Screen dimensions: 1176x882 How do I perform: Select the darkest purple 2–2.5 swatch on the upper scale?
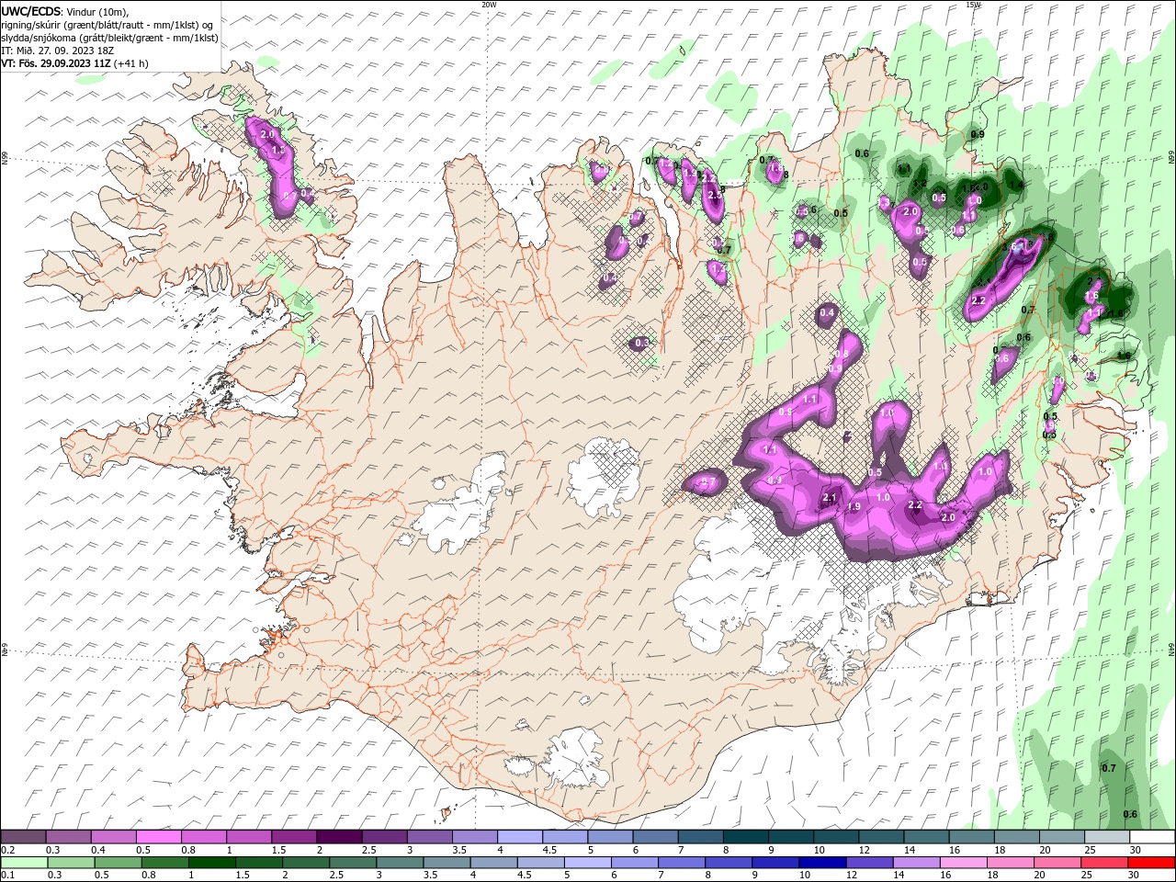[339, 837]
